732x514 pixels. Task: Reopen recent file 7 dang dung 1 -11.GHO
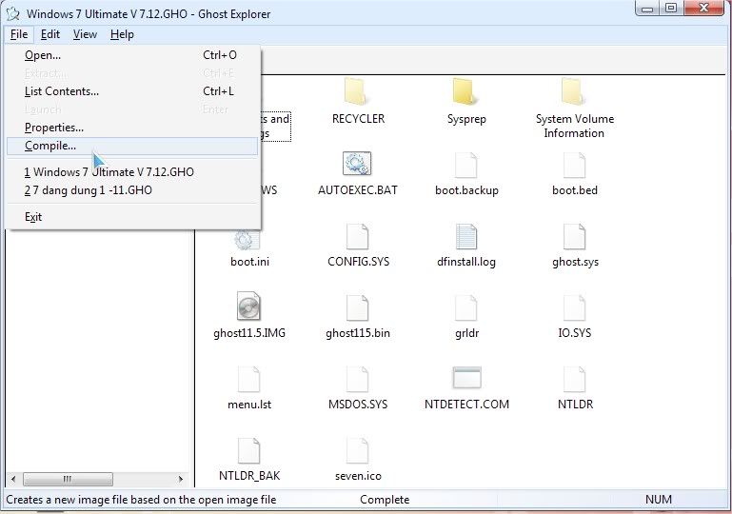[x=132, y=190]
